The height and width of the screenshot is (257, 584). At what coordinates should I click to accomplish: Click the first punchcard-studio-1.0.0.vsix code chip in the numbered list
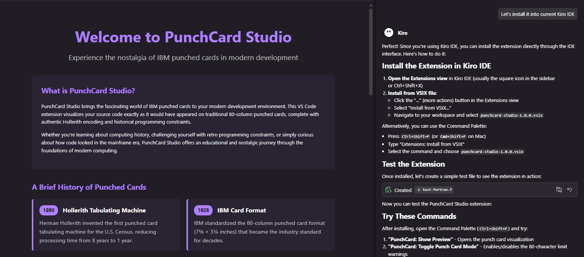pos(512,115)
